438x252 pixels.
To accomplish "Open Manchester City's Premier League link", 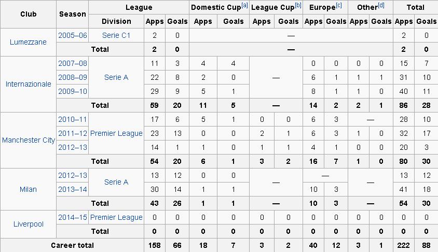I will [116, 133].
